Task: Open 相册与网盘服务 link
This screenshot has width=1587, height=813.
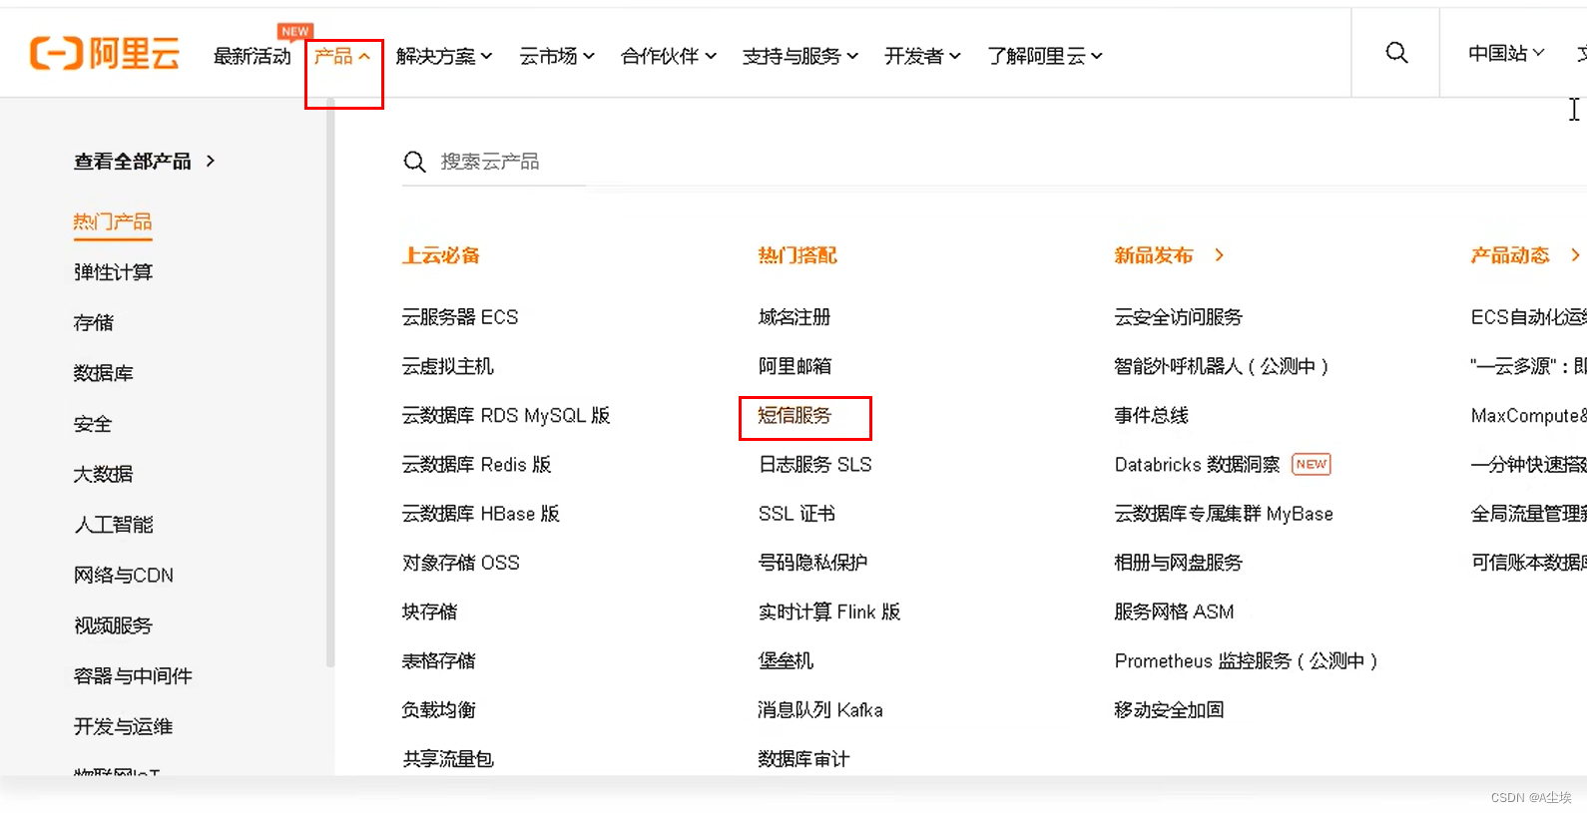Action: 1178,563
